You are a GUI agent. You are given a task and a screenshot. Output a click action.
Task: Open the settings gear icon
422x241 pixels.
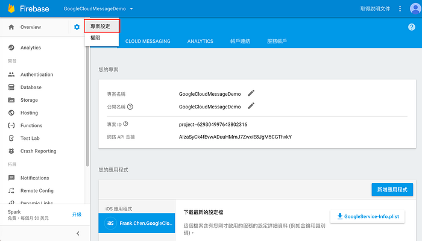point(77,27)
